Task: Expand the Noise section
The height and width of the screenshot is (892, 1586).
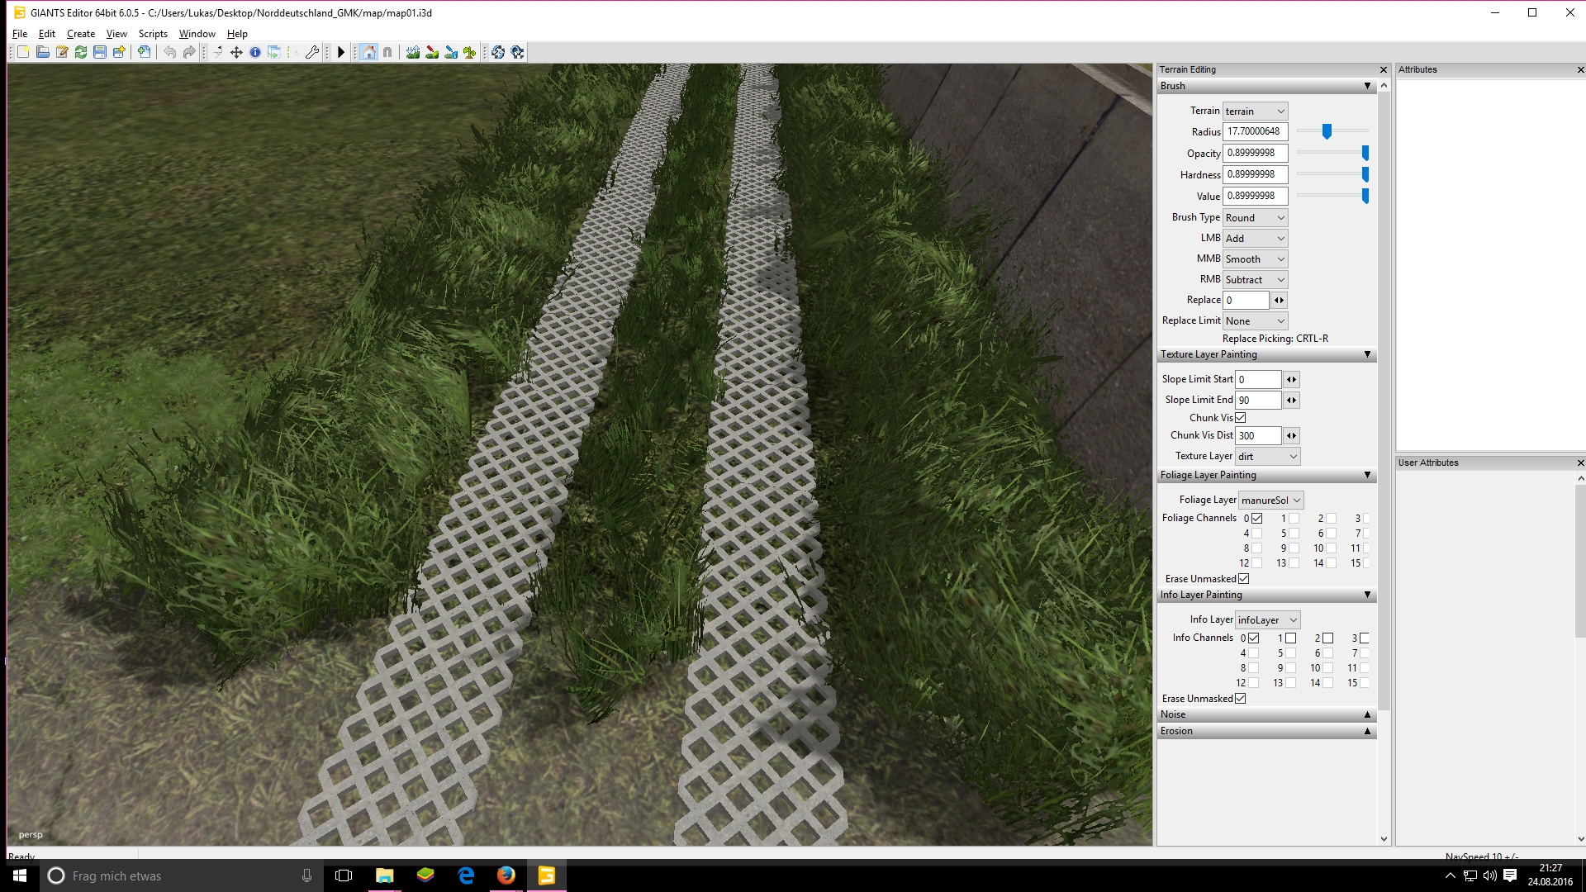Action: (1367, 714)
